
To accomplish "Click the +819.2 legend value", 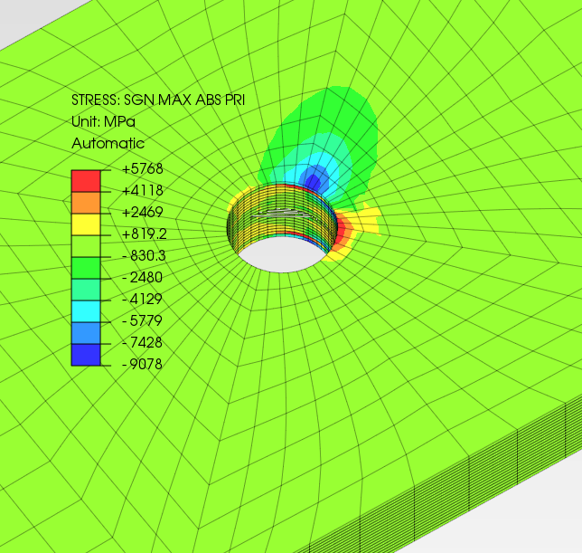I will pos(145,234).
